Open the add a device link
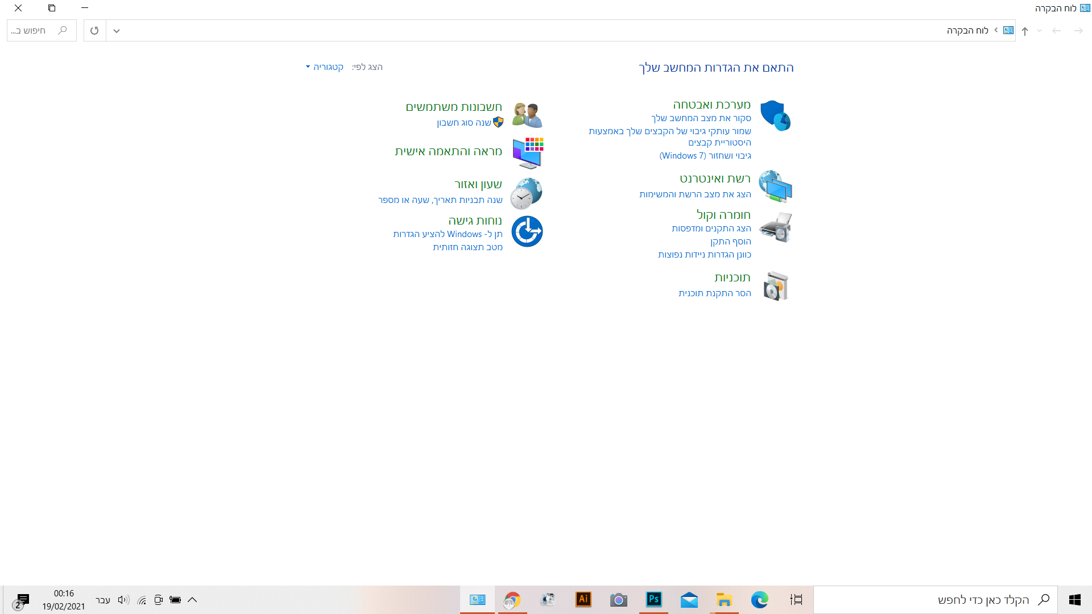 730,242
